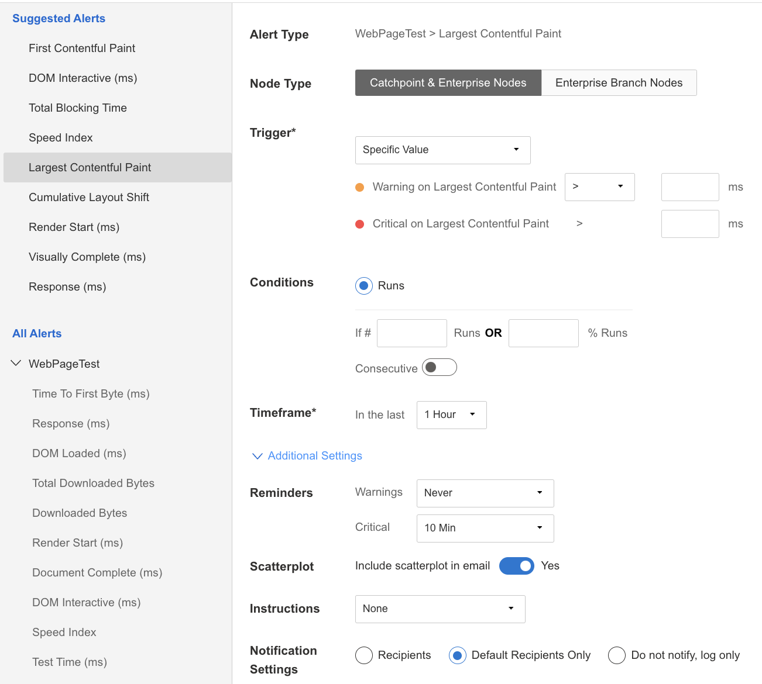Open the Specific Value trigger dropdown
762x684 pixels.
point(443,150)
